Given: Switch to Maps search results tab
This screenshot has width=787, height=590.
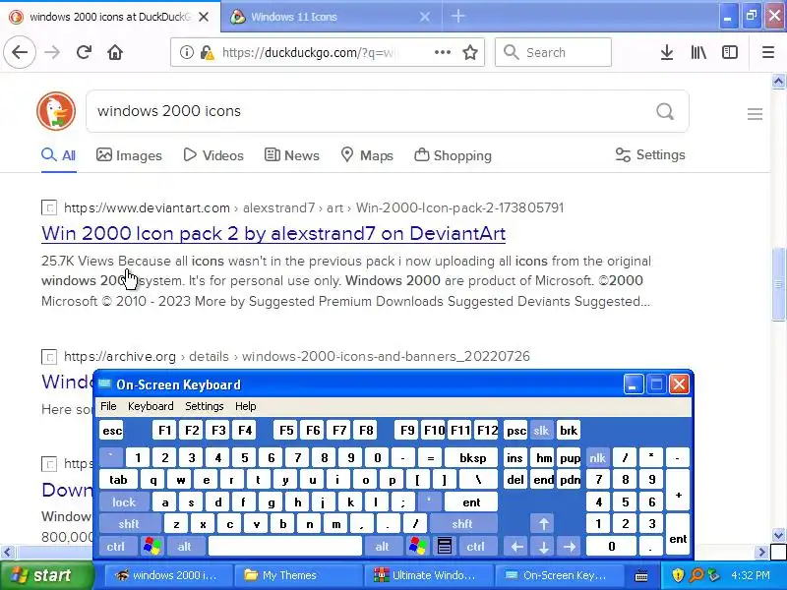Looking at the screenshot, I should 367,155.
